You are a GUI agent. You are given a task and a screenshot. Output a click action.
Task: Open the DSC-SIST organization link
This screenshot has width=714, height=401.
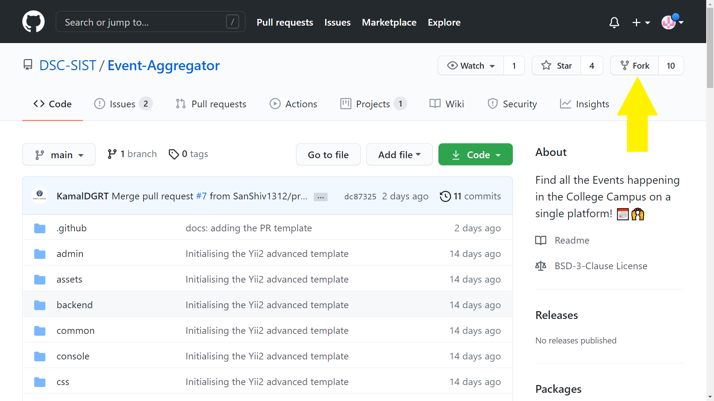[68, 65]
